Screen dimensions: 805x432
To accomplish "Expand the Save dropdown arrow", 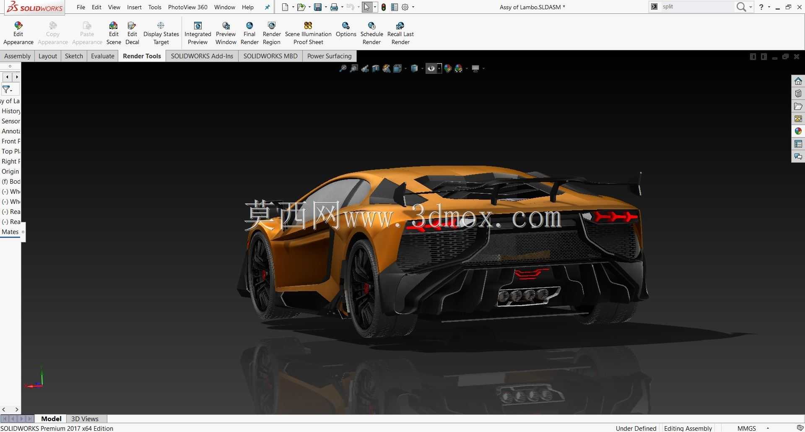I will [326, 7].
